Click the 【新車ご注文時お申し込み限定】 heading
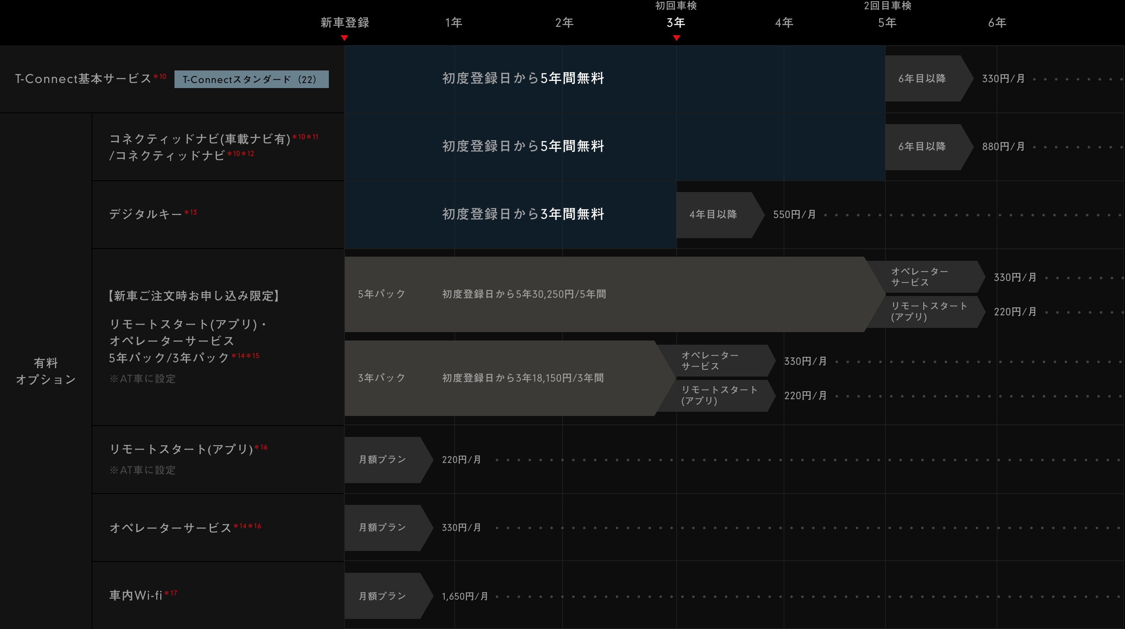Image resolution: width=1125 pixels, height=629 pixels. click(194, 296)
